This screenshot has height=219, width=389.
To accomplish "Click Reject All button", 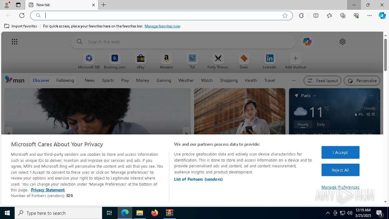I will tap(340, 170).
